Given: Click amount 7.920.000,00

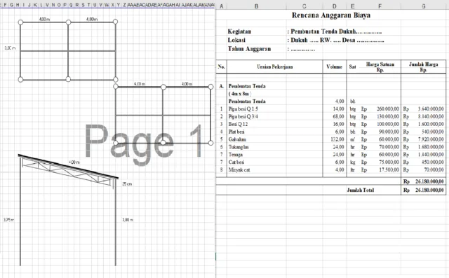Looking at the screenshot, I should pos(431,139).
